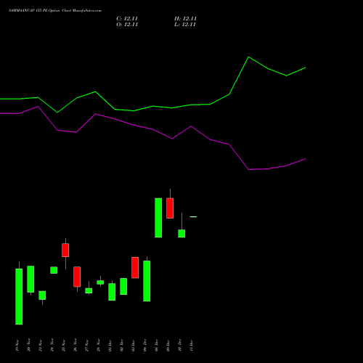Click the "04 Dec" date axis label
The height and width of the screenshot is (363, 363).
pos(145,345)
